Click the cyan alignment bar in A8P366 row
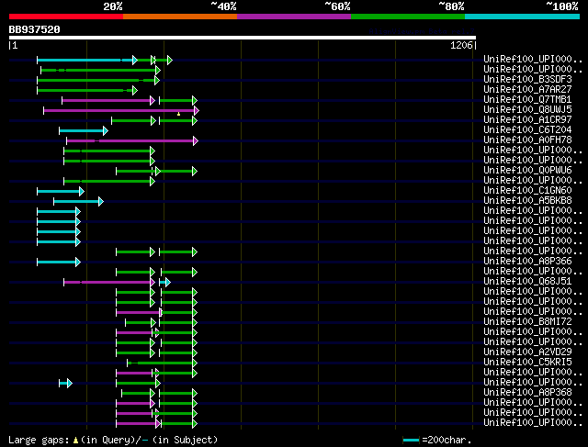The image size is (588, 447). [x=59, y=263]
